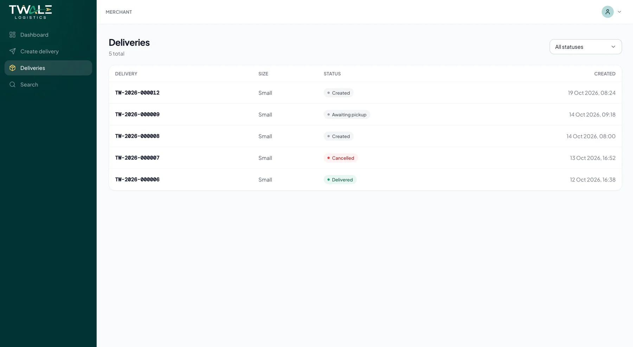Click the MERCHANT label in header
633x347 pixels.
click(119, 12)
